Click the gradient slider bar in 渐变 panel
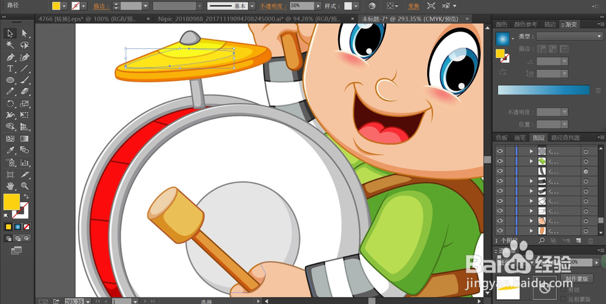This screenshot has width=606, height=304. click(544, 90)
